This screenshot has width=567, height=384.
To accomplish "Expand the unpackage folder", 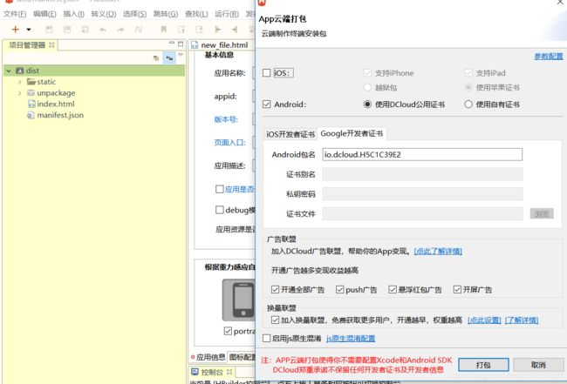I will click(20, 93).
